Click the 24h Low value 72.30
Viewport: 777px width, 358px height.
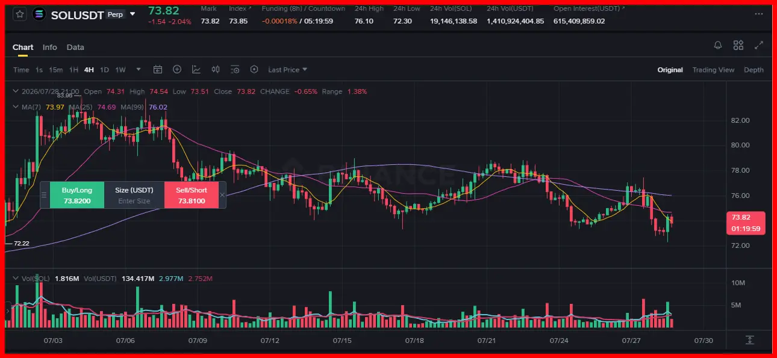tap(402, 21)
